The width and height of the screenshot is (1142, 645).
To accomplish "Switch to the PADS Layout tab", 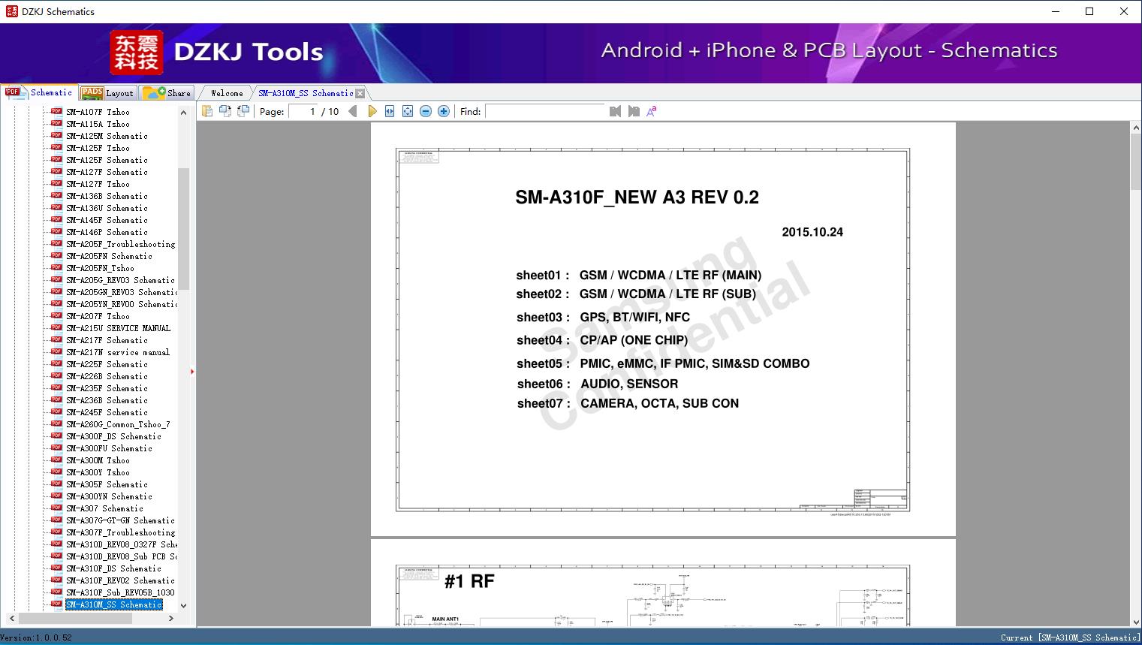I will point(107,93).
